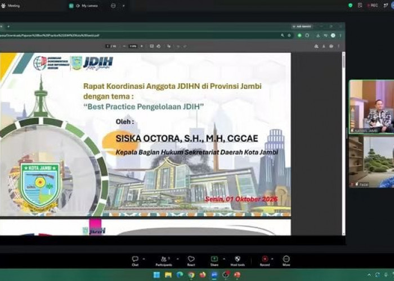Click the My camera tab
The width and height of the screenshot is (394, 281).
pyautogui.click(x=89, y=6)
